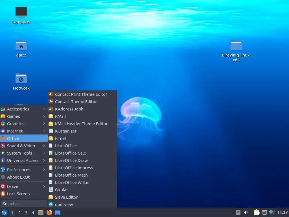Launch Sieve Editor from Office menu
The image size is (289, 217).
point(83,197)
